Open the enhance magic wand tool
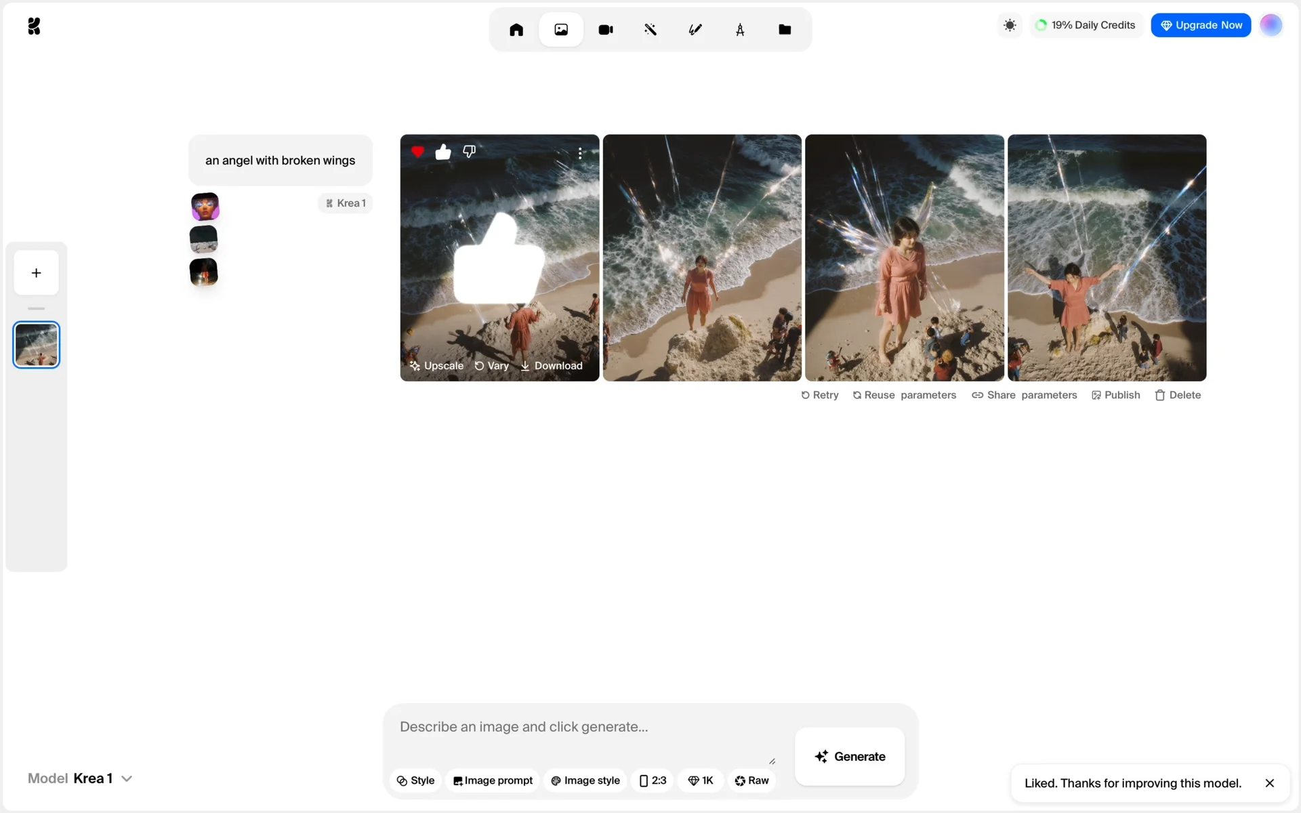 (x=650, y=30)
